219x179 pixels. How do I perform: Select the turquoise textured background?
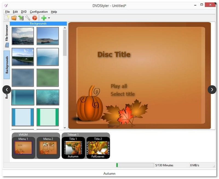point(48,97)
